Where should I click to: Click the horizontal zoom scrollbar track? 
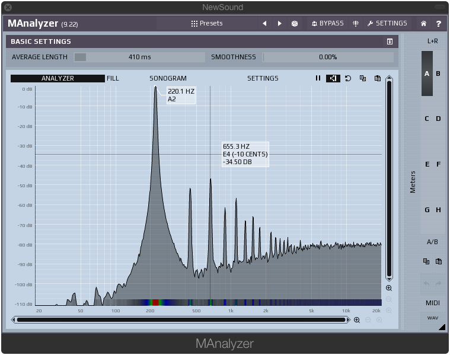[x=181, y=319]
